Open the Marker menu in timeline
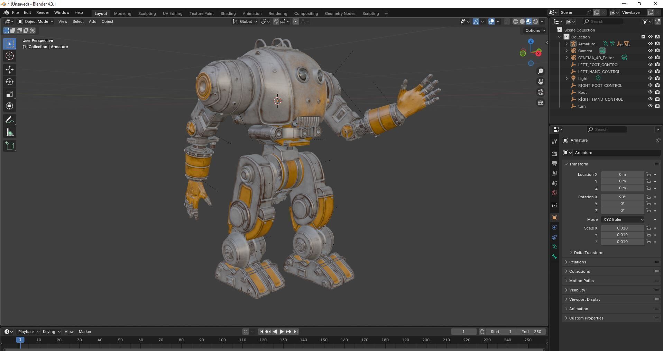 point(85,332)
